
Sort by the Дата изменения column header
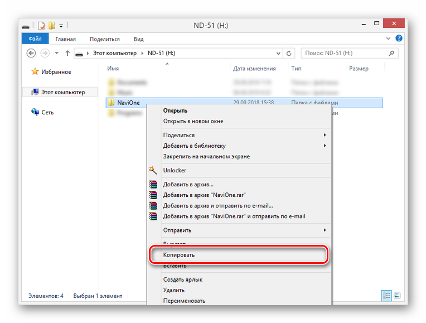click(254, 69)
